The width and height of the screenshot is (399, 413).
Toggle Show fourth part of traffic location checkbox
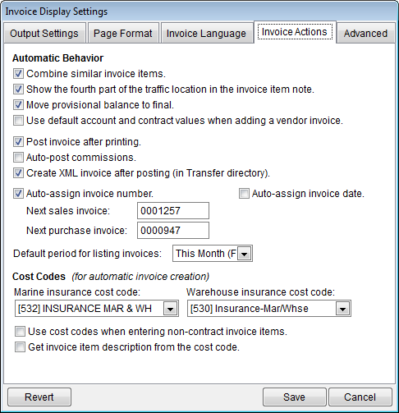pyautogui.click(x=18, y=89)
